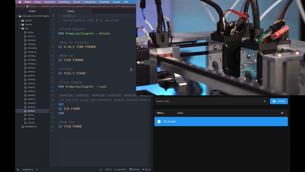The height and width of the screenshot is (172, 305).
Task: Click the bed.g file icon
Action: point(25,32)
